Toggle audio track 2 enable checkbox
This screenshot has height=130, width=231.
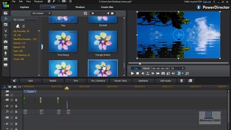pos(12,124)
